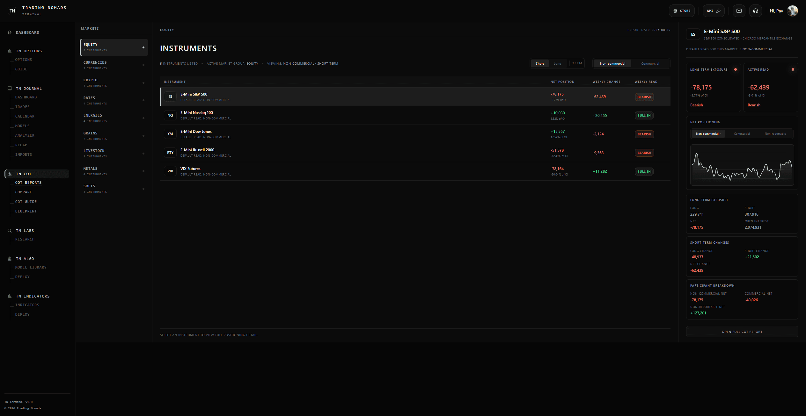Viewport: 806px width, 416px height.
Task: Set table view to Commercial
Action: 650,64
